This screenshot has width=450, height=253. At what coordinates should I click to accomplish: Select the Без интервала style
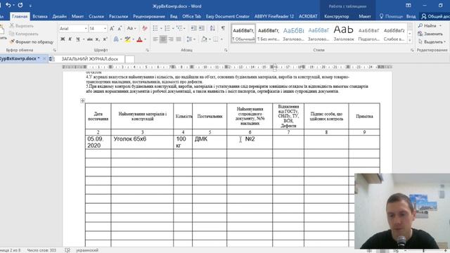269,34
